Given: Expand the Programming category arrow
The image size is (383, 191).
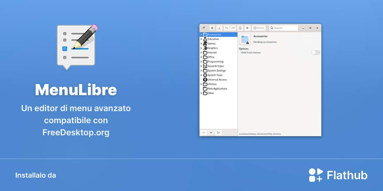Looking at the screenshot, I should coord(201,61).
